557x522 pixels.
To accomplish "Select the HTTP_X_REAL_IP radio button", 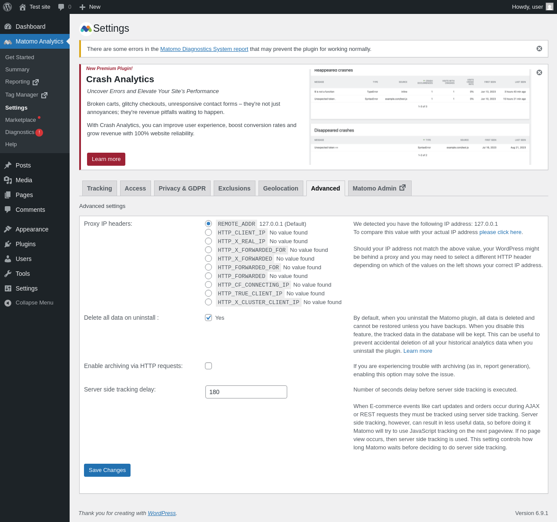I will [x=208, y=241].
